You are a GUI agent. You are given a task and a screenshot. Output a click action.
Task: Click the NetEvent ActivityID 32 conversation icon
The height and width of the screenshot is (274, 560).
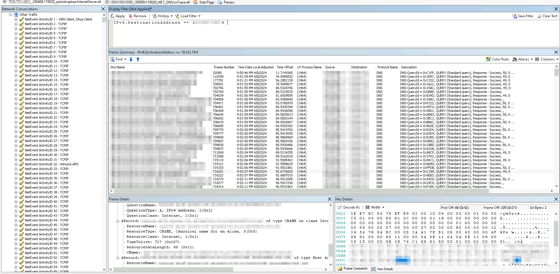tap(21, 164)
